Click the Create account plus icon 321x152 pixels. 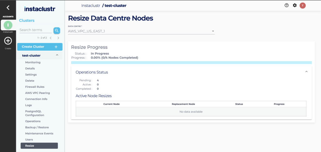[8, 41]
